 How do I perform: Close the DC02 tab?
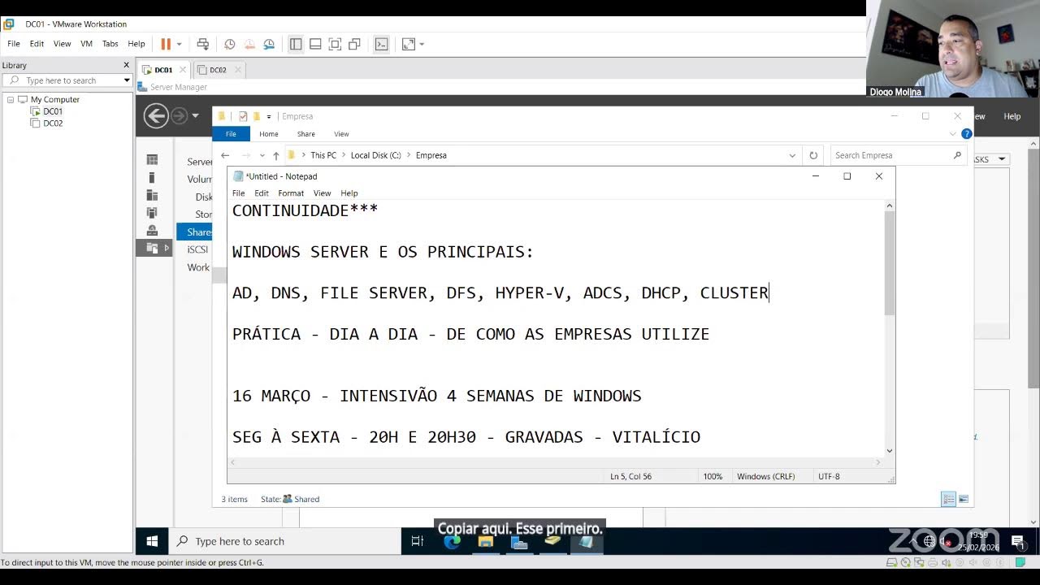(x=236, y=70)
